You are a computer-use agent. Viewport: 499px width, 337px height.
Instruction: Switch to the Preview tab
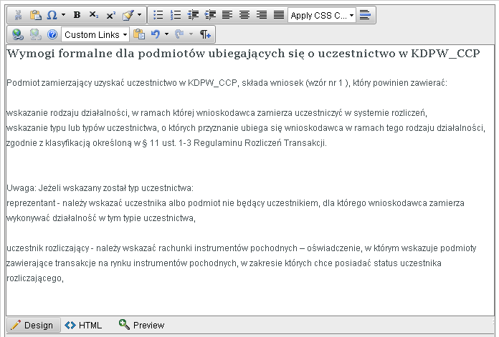tap(142, 326)
